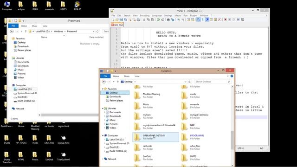Click the New file icon in Notepad++ toolbar
Image resolution: width=297 pixels, height=167 pixels.
coord(113,19)
